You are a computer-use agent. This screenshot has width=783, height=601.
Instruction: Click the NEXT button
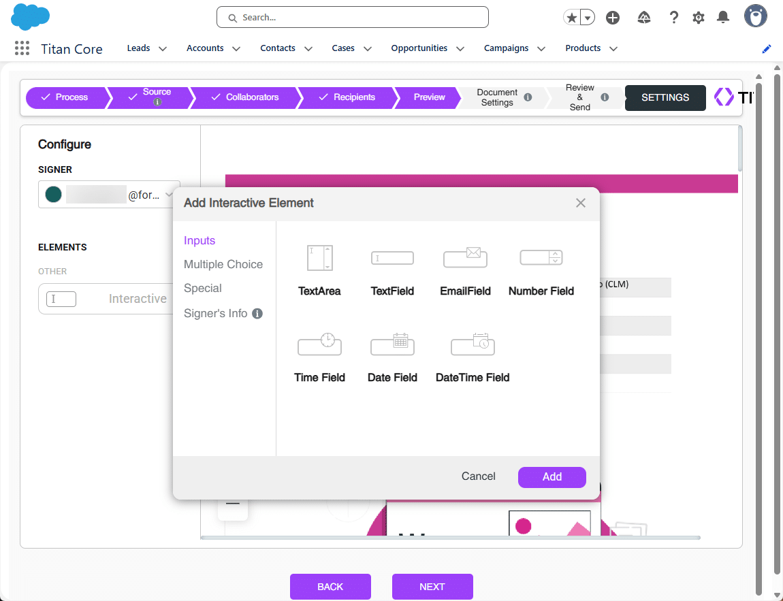432,587
